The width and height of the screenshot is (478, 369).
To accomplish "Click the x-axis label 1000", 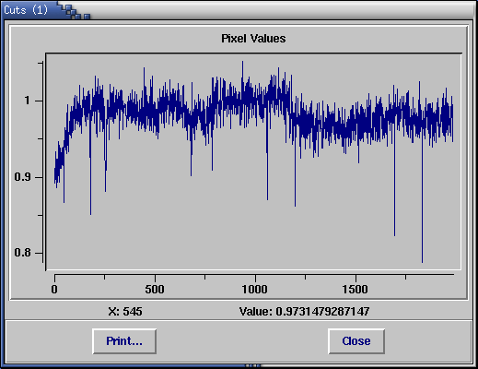I will (254, 290).
